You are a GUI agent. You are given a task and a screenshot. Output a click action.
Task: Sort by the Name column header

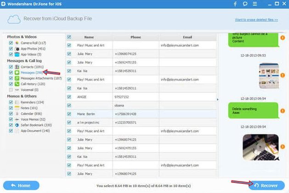click(89, 37)
